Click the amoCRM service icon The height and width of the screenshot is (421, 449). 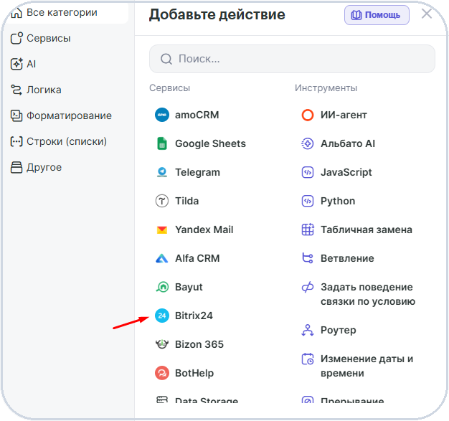point(162,115)
